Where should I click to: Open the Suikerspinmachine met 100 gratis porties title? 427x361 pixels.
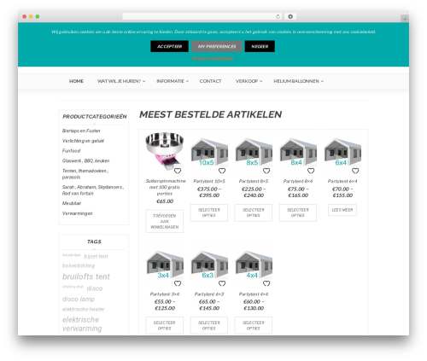[x=165, y=187]
